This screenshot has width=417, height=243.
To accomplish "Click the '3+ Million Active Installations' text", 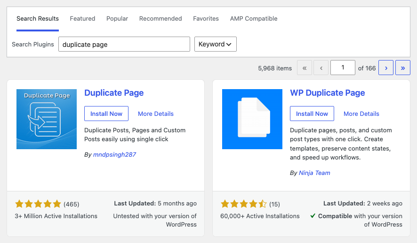I will [56, 216].
